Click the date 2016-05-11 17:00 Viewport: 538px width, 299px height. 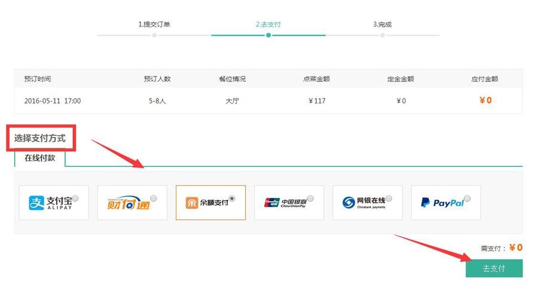53,101
